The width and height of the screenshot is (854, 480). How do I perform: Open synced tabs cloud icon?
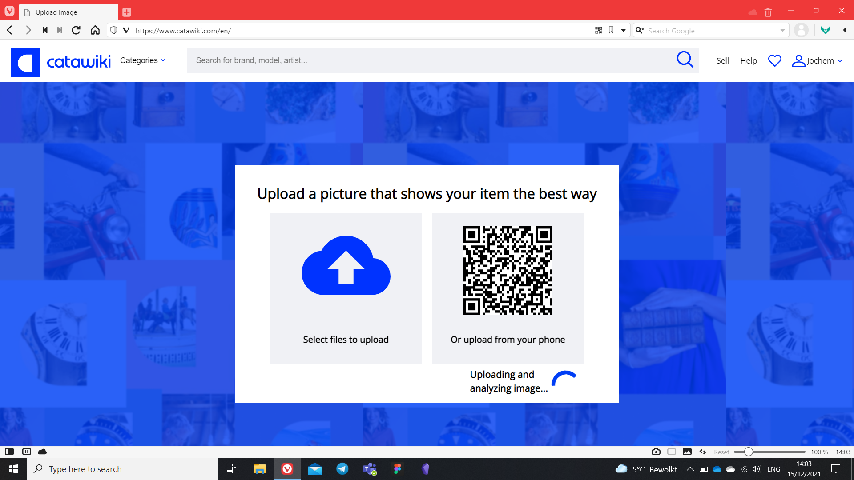point(753,12)
